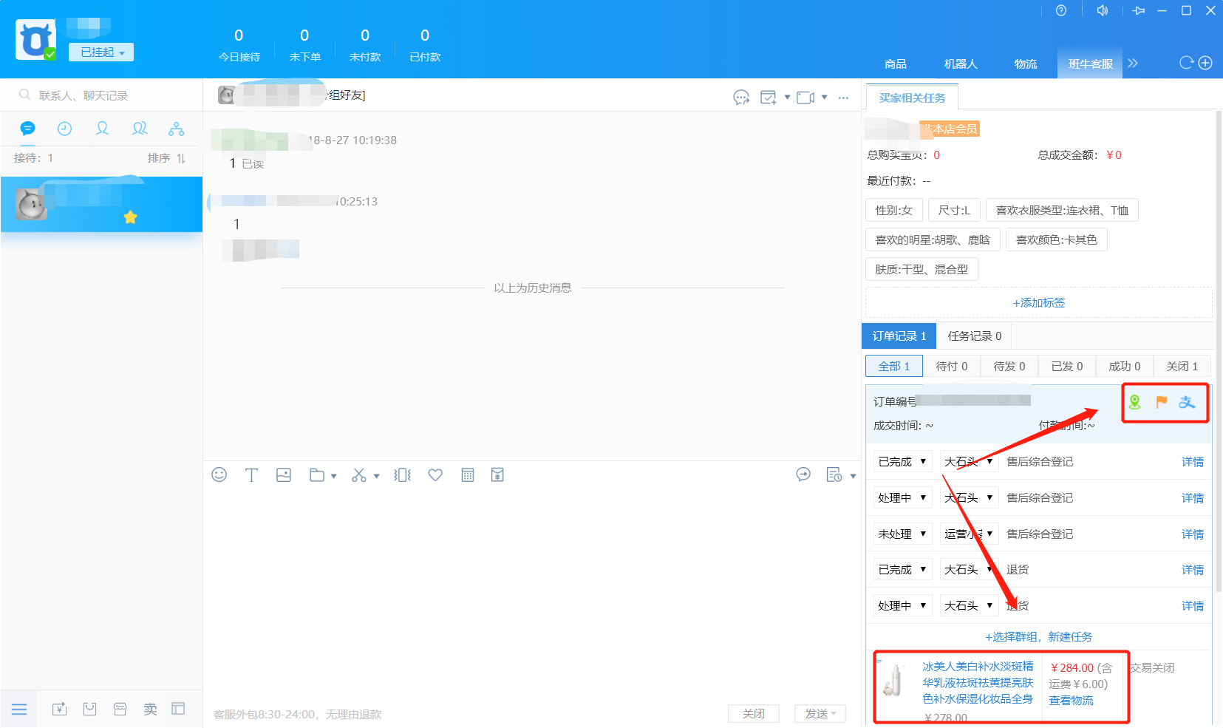Image resolution: width=1223 pixels, height=728 pixels.
Task: Toggle the 排序 sort order
Action: point(166,158)
